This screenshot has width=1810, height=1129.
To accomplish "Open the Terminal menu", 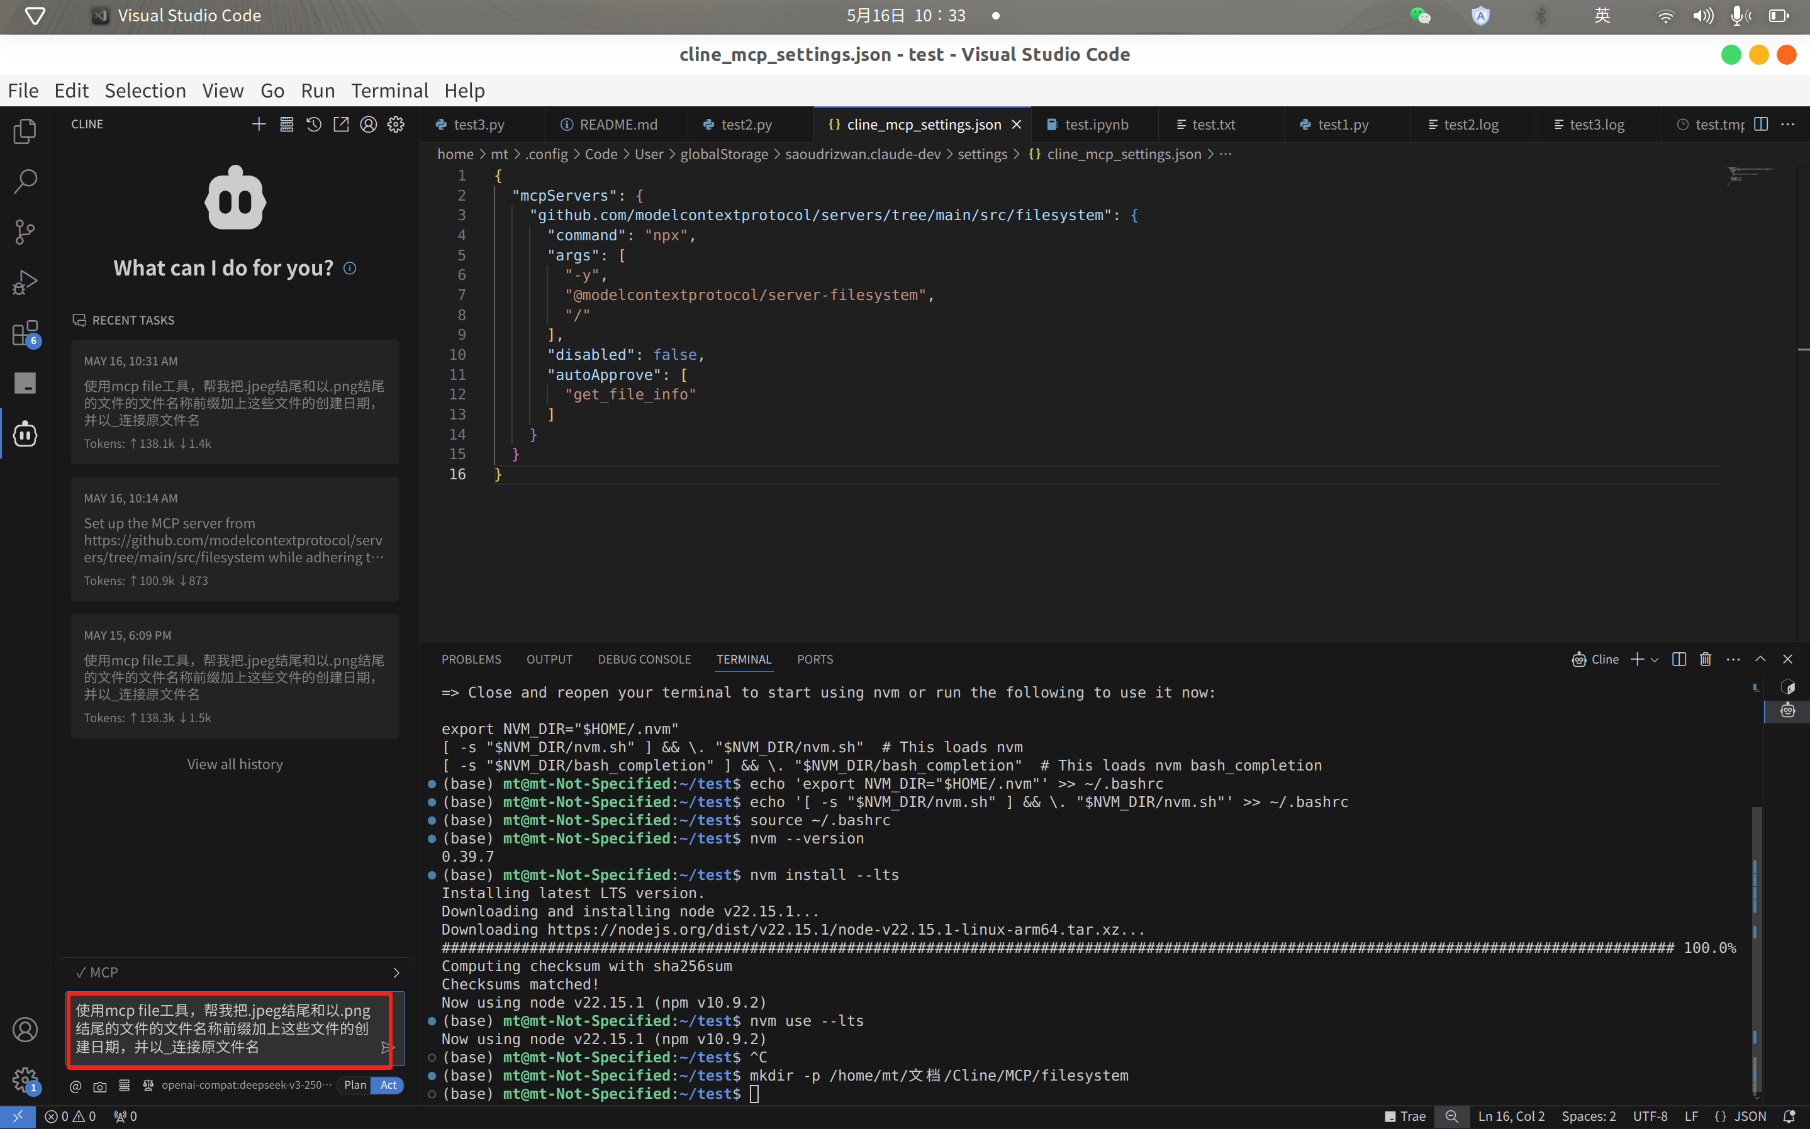I will click(389, 91).
